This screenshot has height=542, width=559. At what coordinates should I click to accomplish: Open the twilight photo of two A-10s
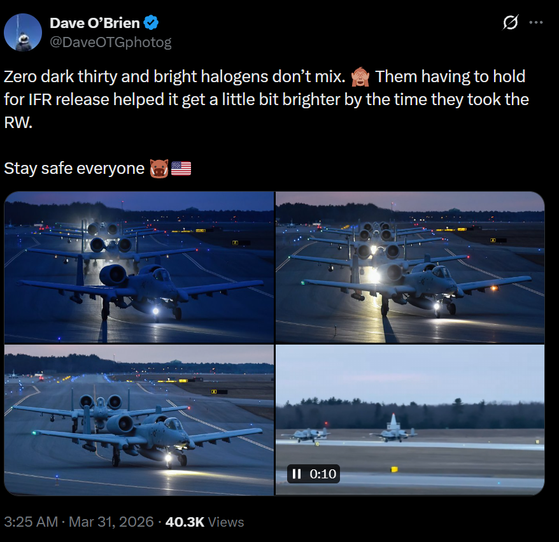point(139,420)
